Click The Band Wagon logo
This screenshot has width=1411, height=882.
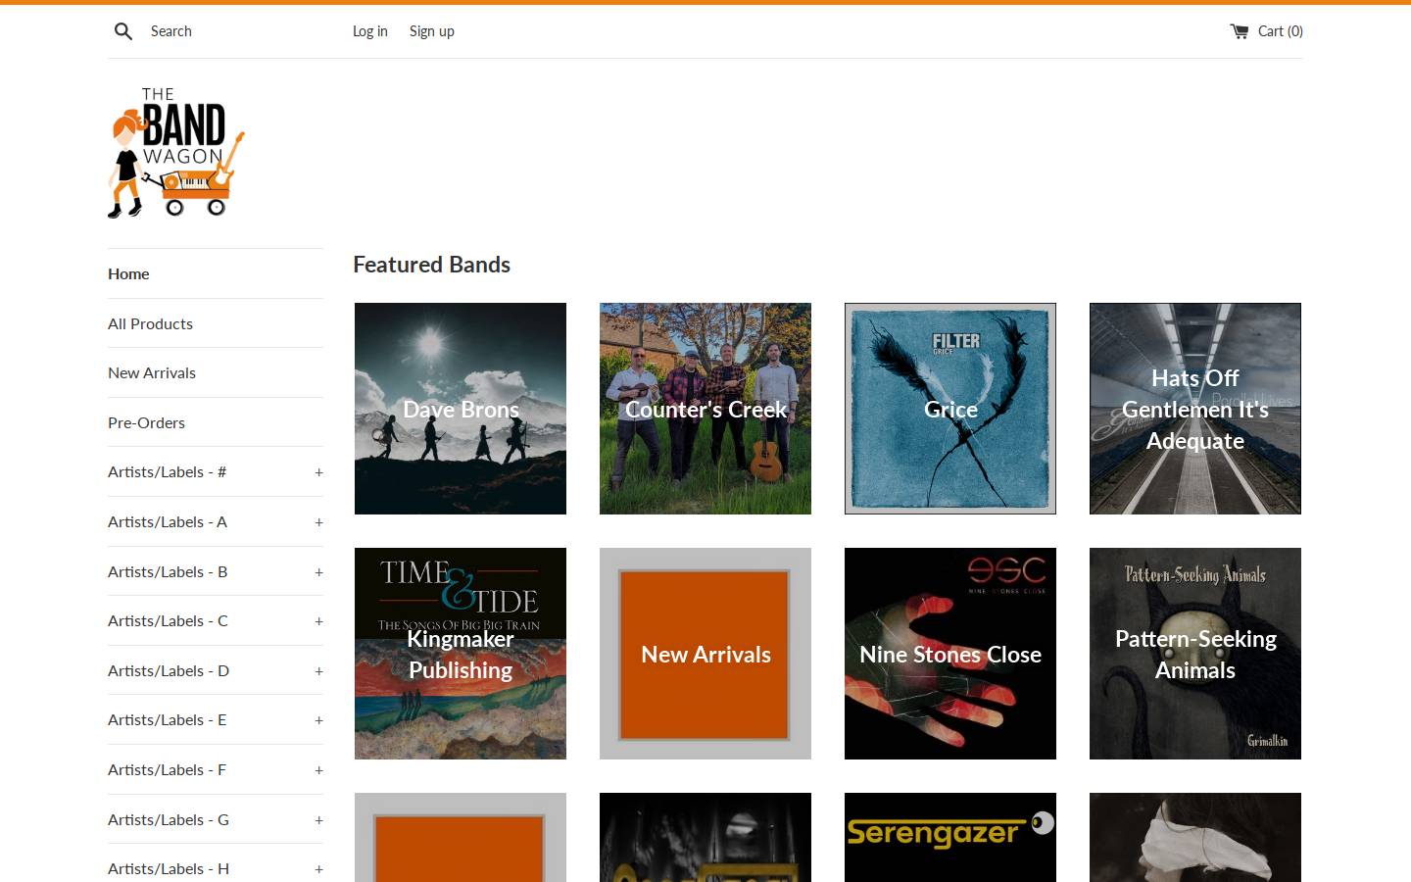coord(176,153)
